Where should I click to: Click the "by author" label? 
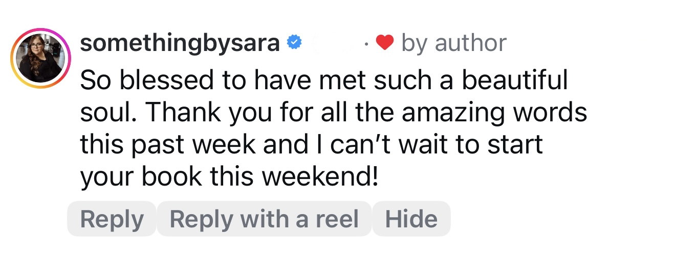pos(453,43)
